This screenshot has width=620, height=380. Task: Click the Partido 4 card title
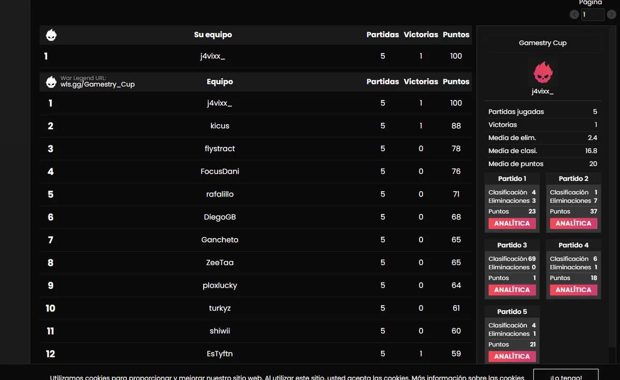[x=574, y=245]
